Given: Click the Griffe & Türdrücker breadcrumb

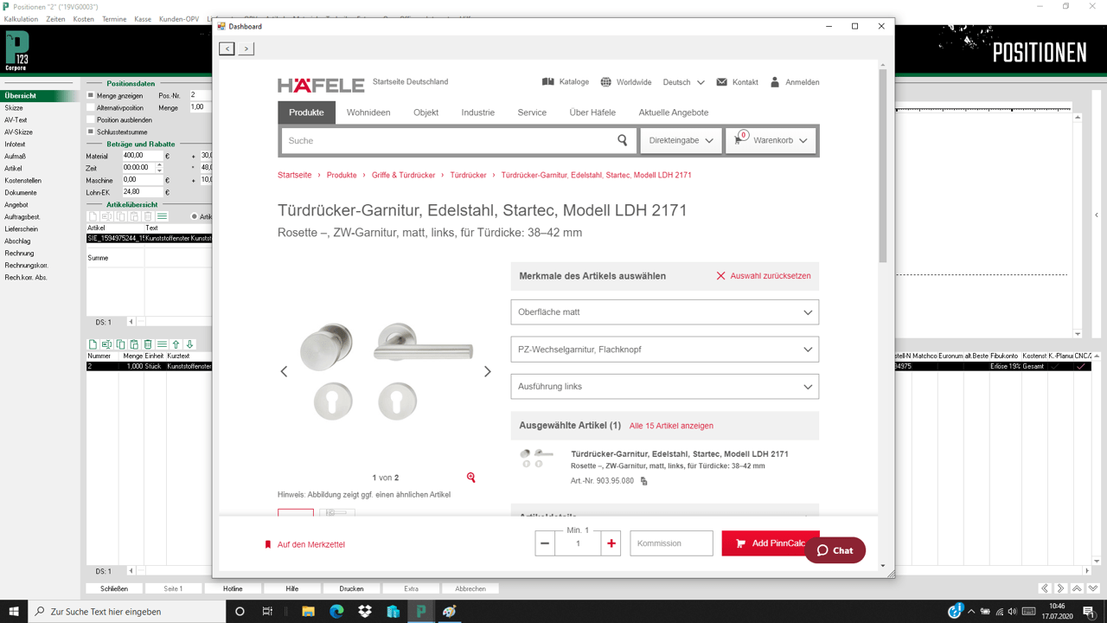Looking at the screenshot, I should pos(404,175).
